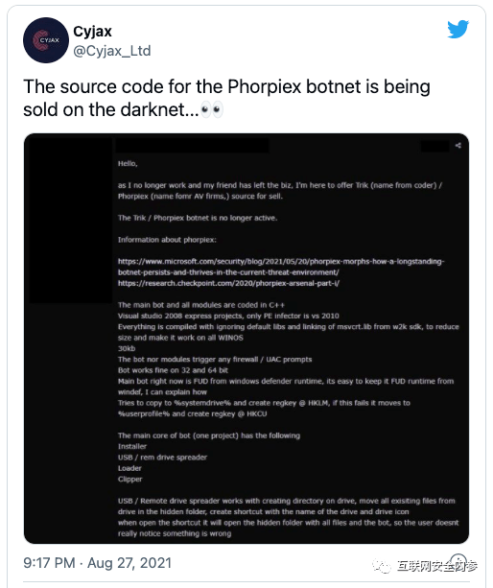Open the @Cyjax_Ltd handle link
The width and height of the screenshot is (493, 588).
click(x=111, y=51)
